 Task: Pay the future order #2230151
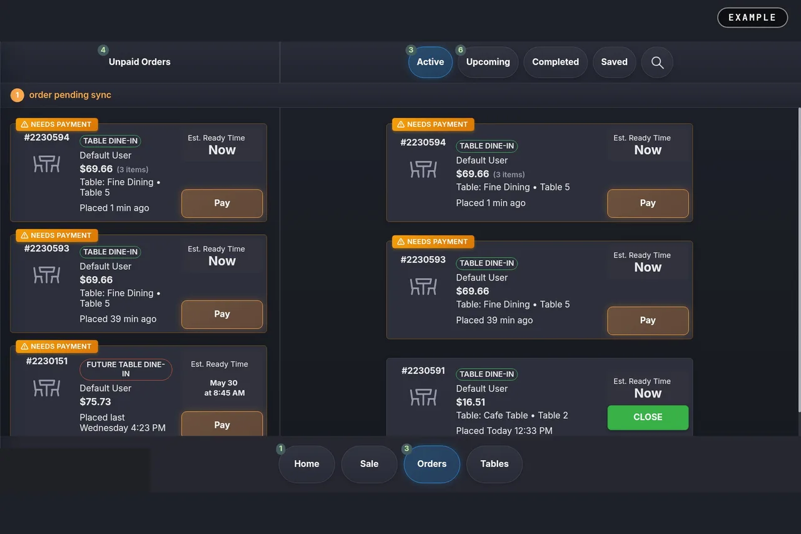[x=222, y=424]
